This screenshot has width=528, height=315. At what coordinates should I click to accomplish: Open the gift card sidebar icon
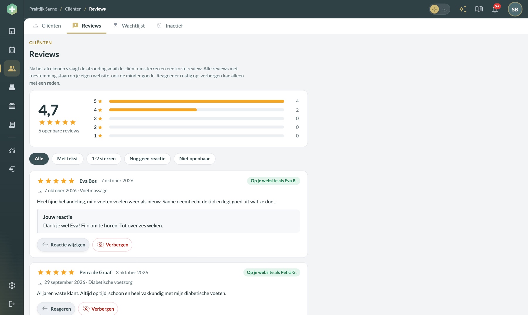coord(12,106)
